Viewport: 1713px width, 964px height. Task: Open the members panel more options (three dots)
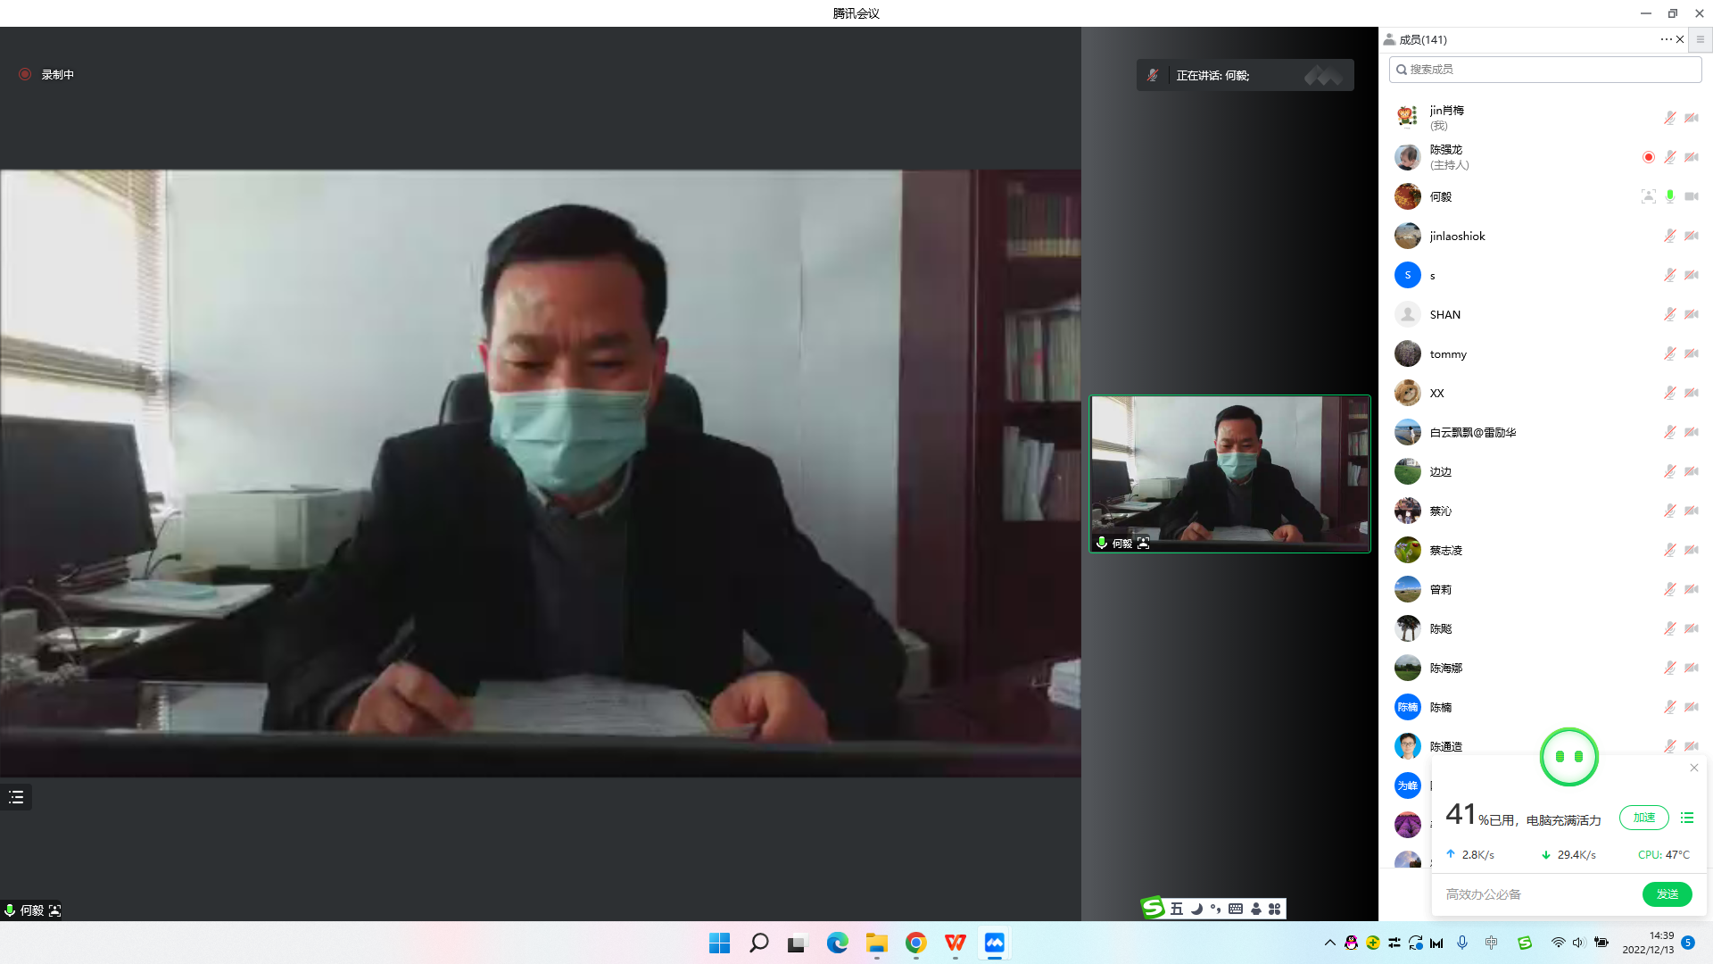(1665, 39)
